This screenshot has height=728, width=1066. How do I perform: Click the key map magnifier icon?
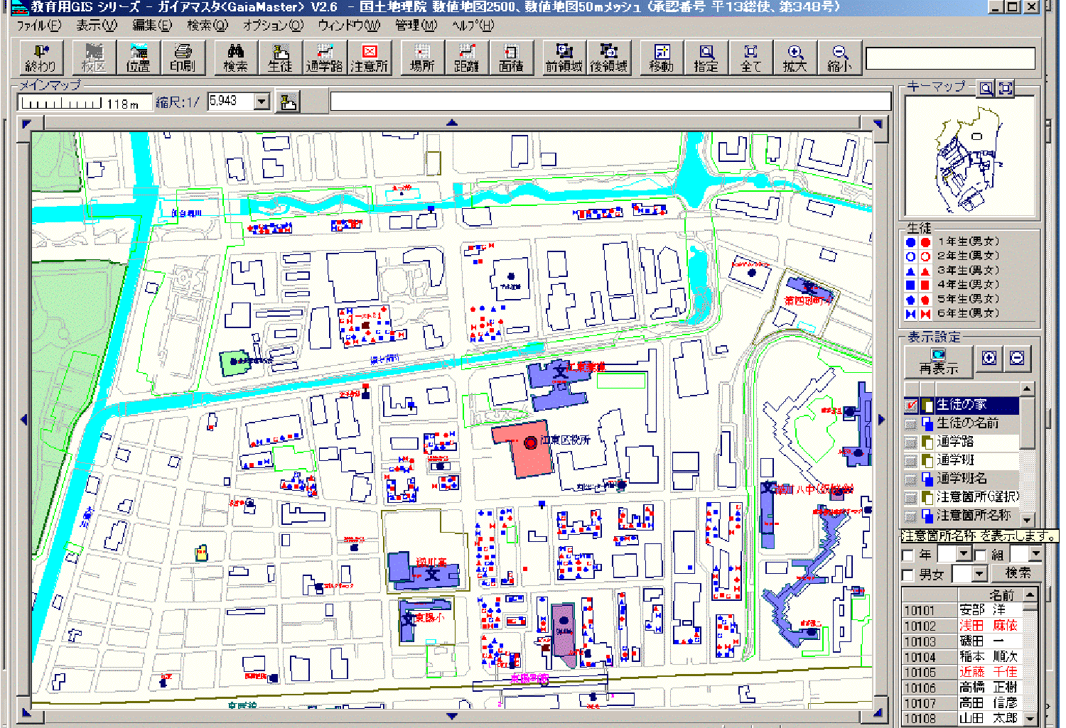986,88
